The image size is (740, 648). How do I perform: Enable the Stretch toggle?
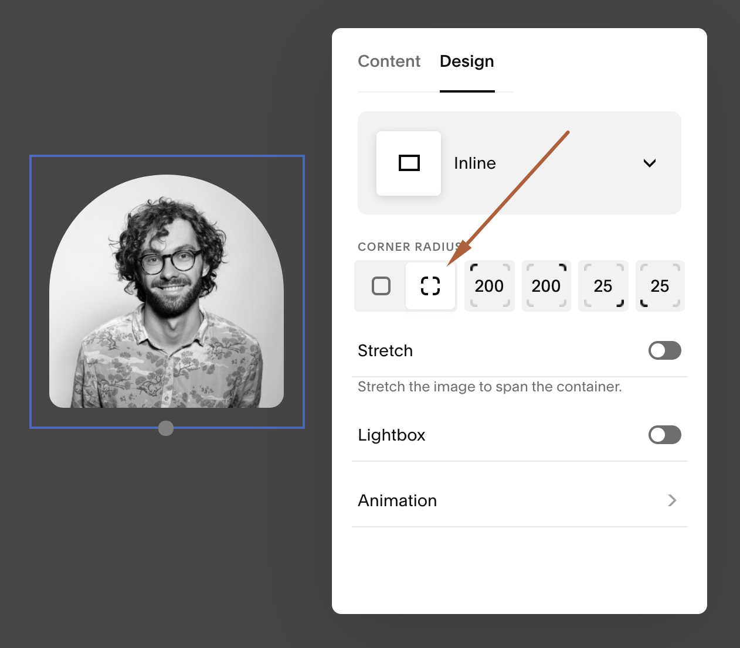[664, 350]
